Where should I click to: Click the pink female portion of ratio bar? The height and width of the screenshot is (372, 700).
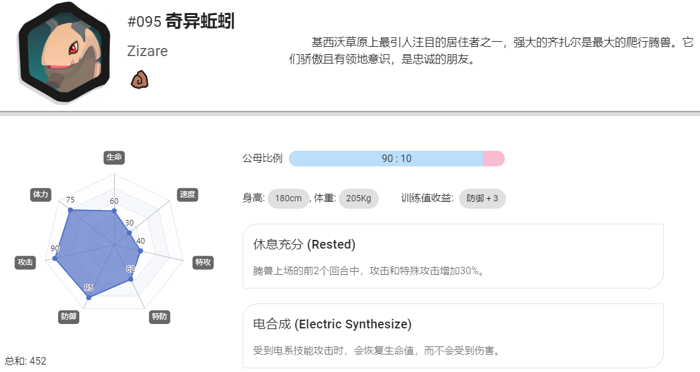pos(493,159)
